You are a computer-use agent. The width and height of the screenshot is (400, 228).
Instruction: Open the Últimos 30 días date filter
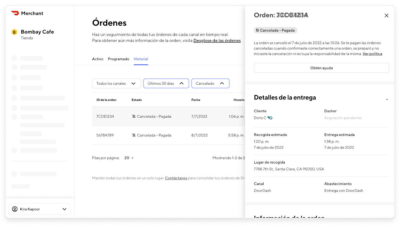166,83
